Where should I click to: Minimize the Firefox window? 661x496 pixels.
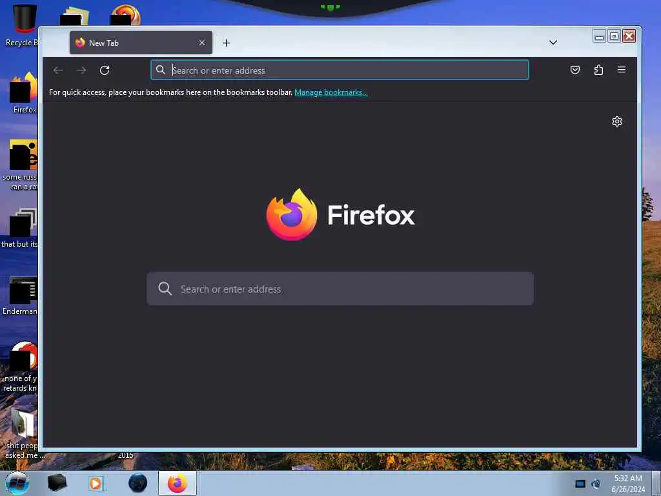pyautogui.click(x=599, y=37)
